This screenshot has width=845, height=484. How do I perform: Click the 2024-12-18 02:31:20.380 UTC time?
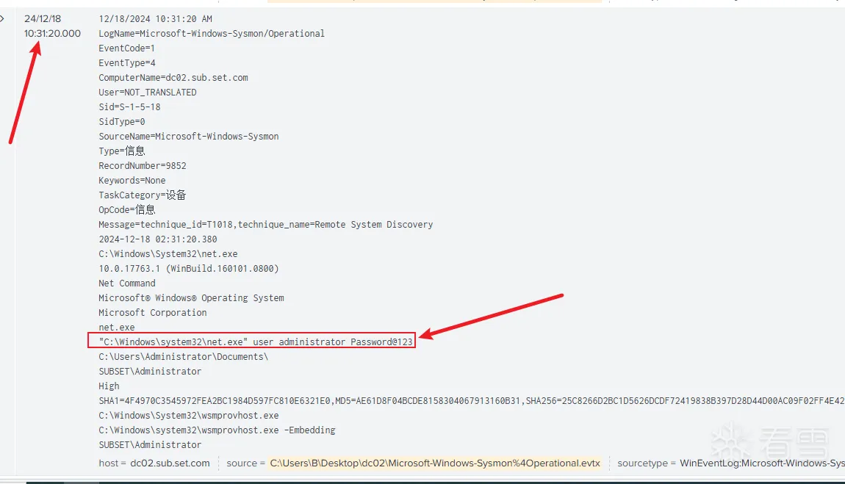click(158, 239)
